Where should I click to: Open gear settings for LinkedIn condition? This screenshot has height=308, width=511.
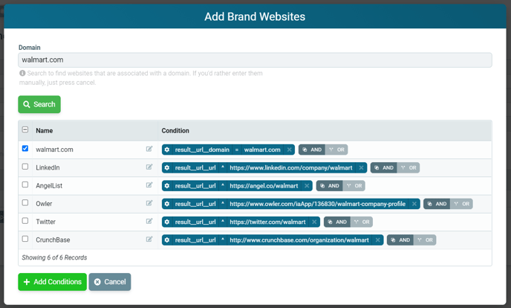coord(167,167)
